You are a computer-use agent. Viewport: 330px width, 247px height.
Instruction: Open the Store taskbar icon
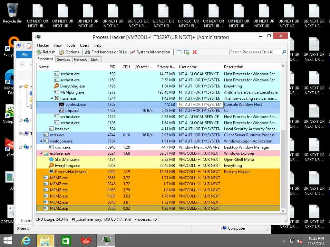[x=66, y=241]
